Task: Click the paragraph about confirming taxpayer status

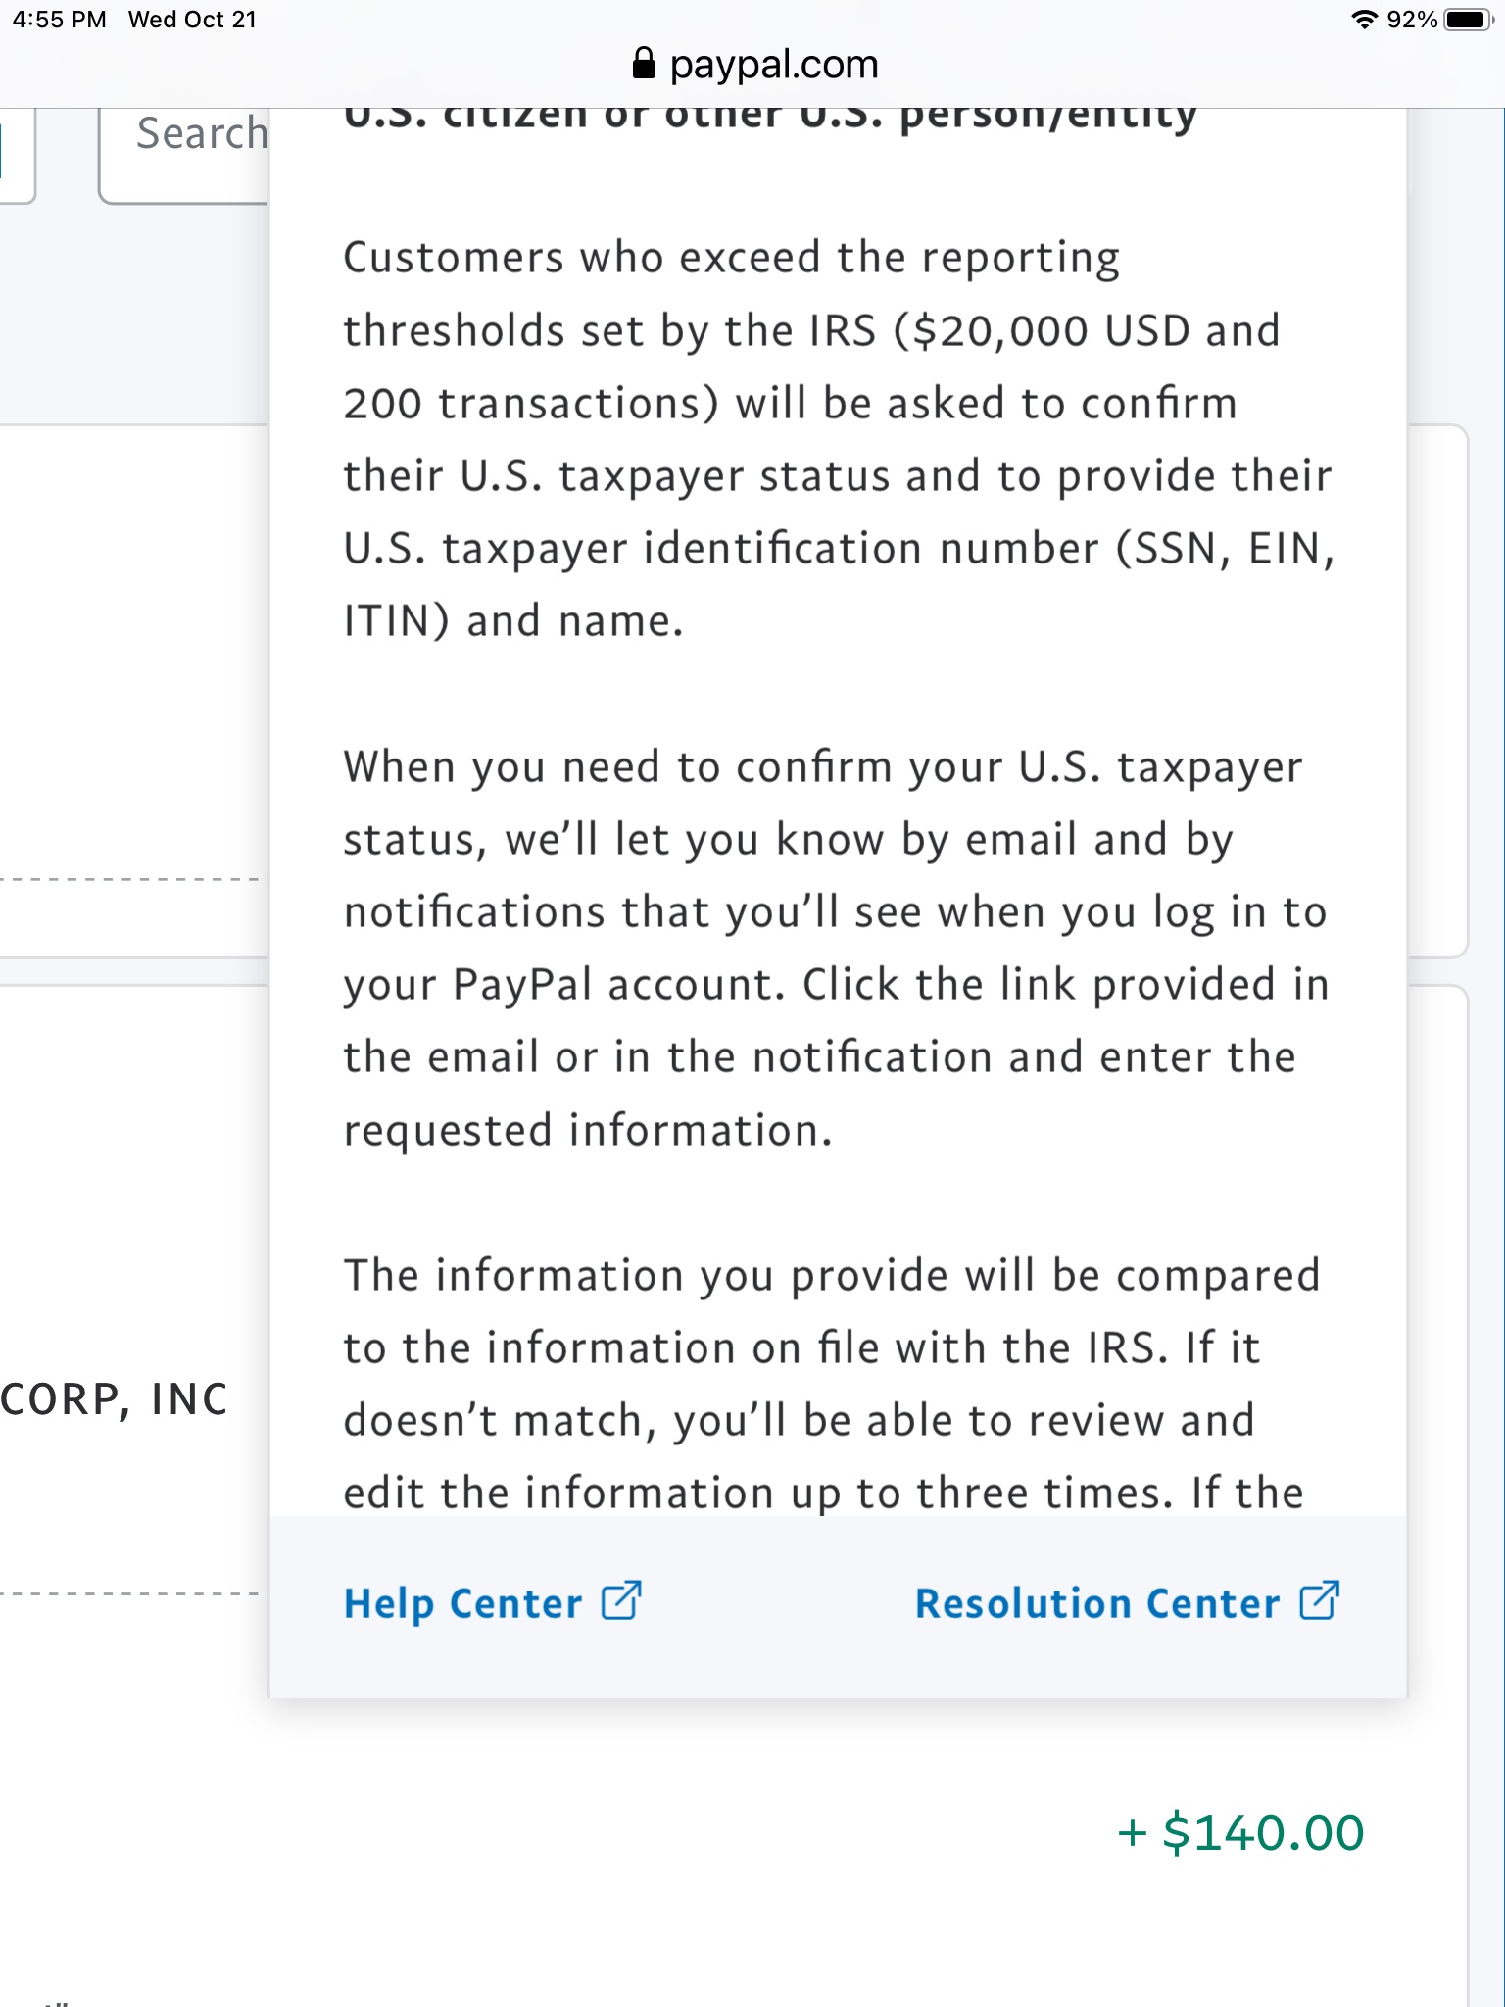Action: pos(835,948)
